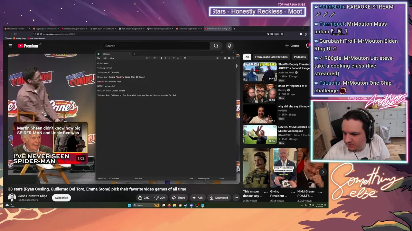Toggle bold in Notepad toolbar
The image size is (412, 231).
pos(161,58)
